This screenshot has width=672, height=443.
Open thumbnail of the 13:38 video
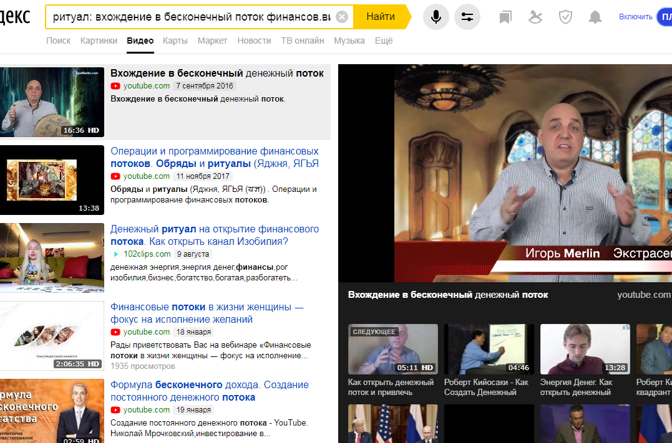pos(52,180)
